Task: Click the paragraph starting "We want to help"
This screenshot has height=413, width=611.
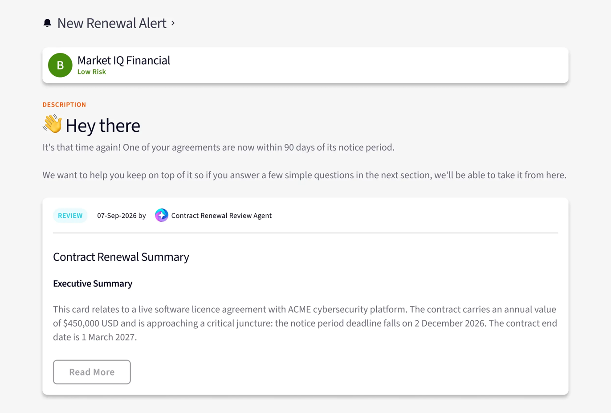Action: click(305, 175)
